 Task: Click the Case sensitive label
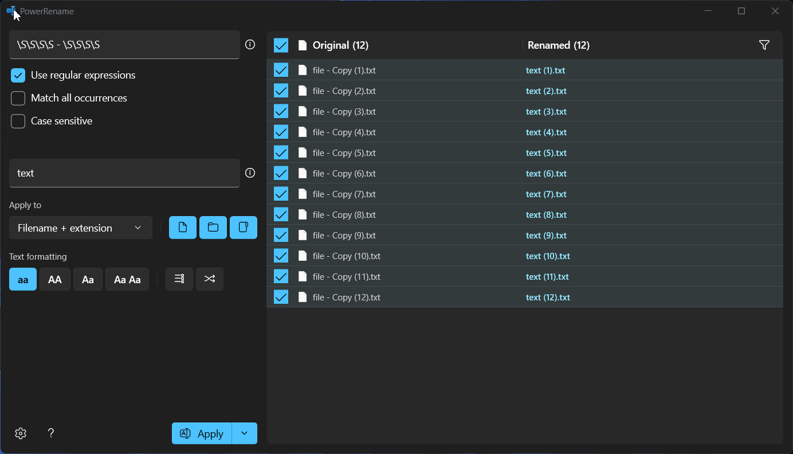click(x=61, y=122)
